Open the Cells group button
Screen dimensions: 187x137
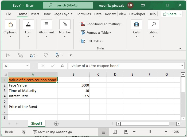click(x=137, y=24)
